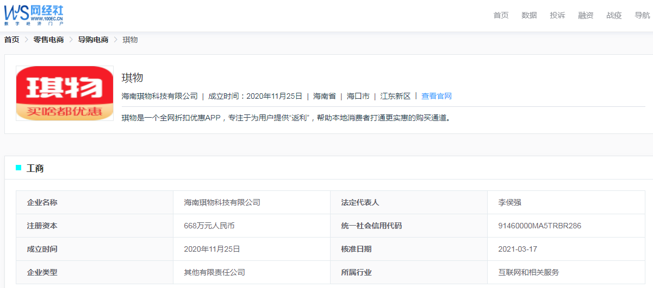Image resolution: width=653 pixels, height=288 pixels.
Task: Open the 战疫 navigation item
Action: tap(614, 15)
